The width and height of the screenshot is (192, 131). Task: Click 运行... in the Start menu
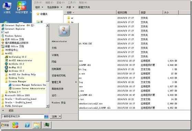click(56, 95)
